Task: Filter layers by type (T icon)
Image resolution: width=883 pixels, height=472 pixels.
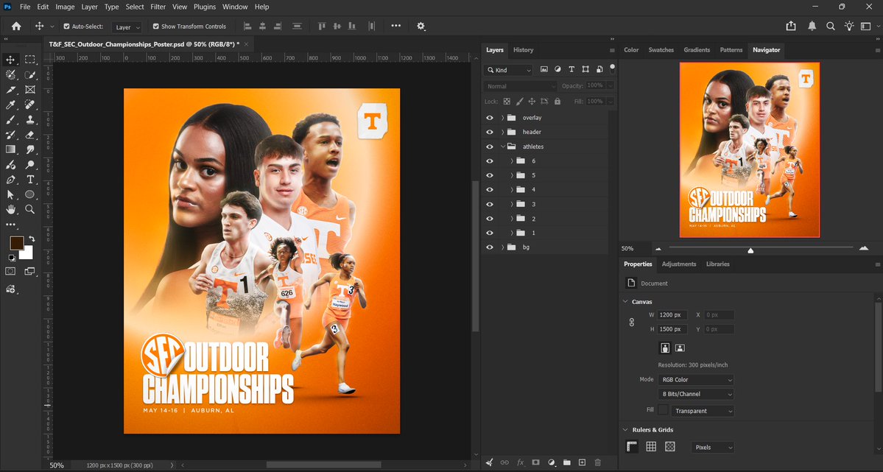Action: click(571, 69)
